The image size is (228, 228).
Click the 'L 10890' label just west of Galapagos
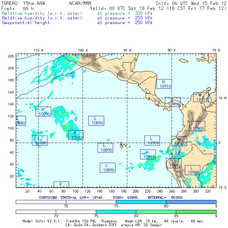tap(105, 148)
